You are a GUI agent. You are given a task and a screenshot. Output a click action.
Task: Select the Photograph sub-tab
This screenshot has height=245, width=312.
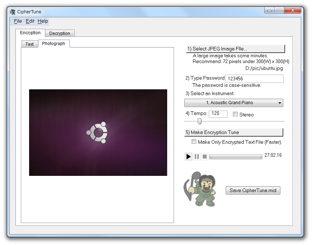point(54,44)
